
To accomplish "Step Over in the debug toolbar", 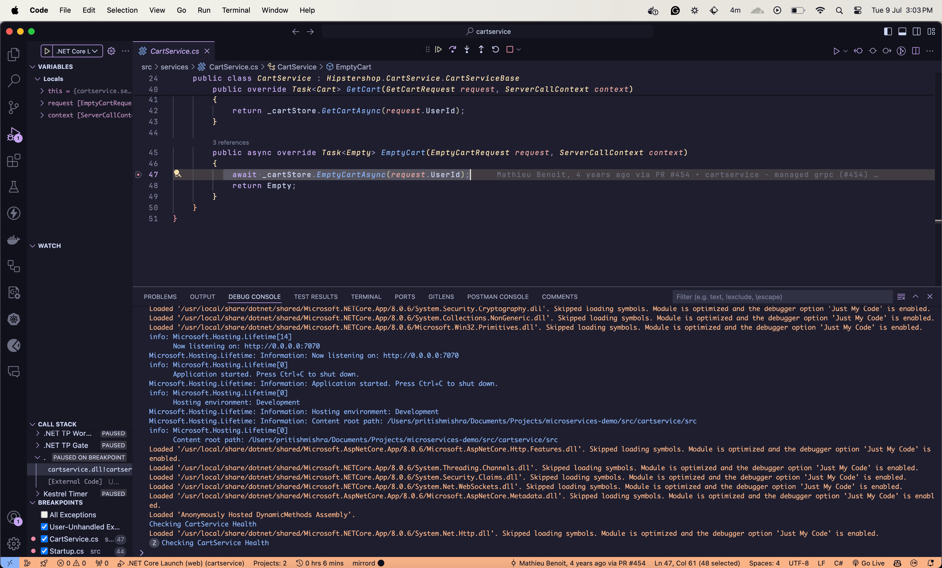I will coord(453,50).
